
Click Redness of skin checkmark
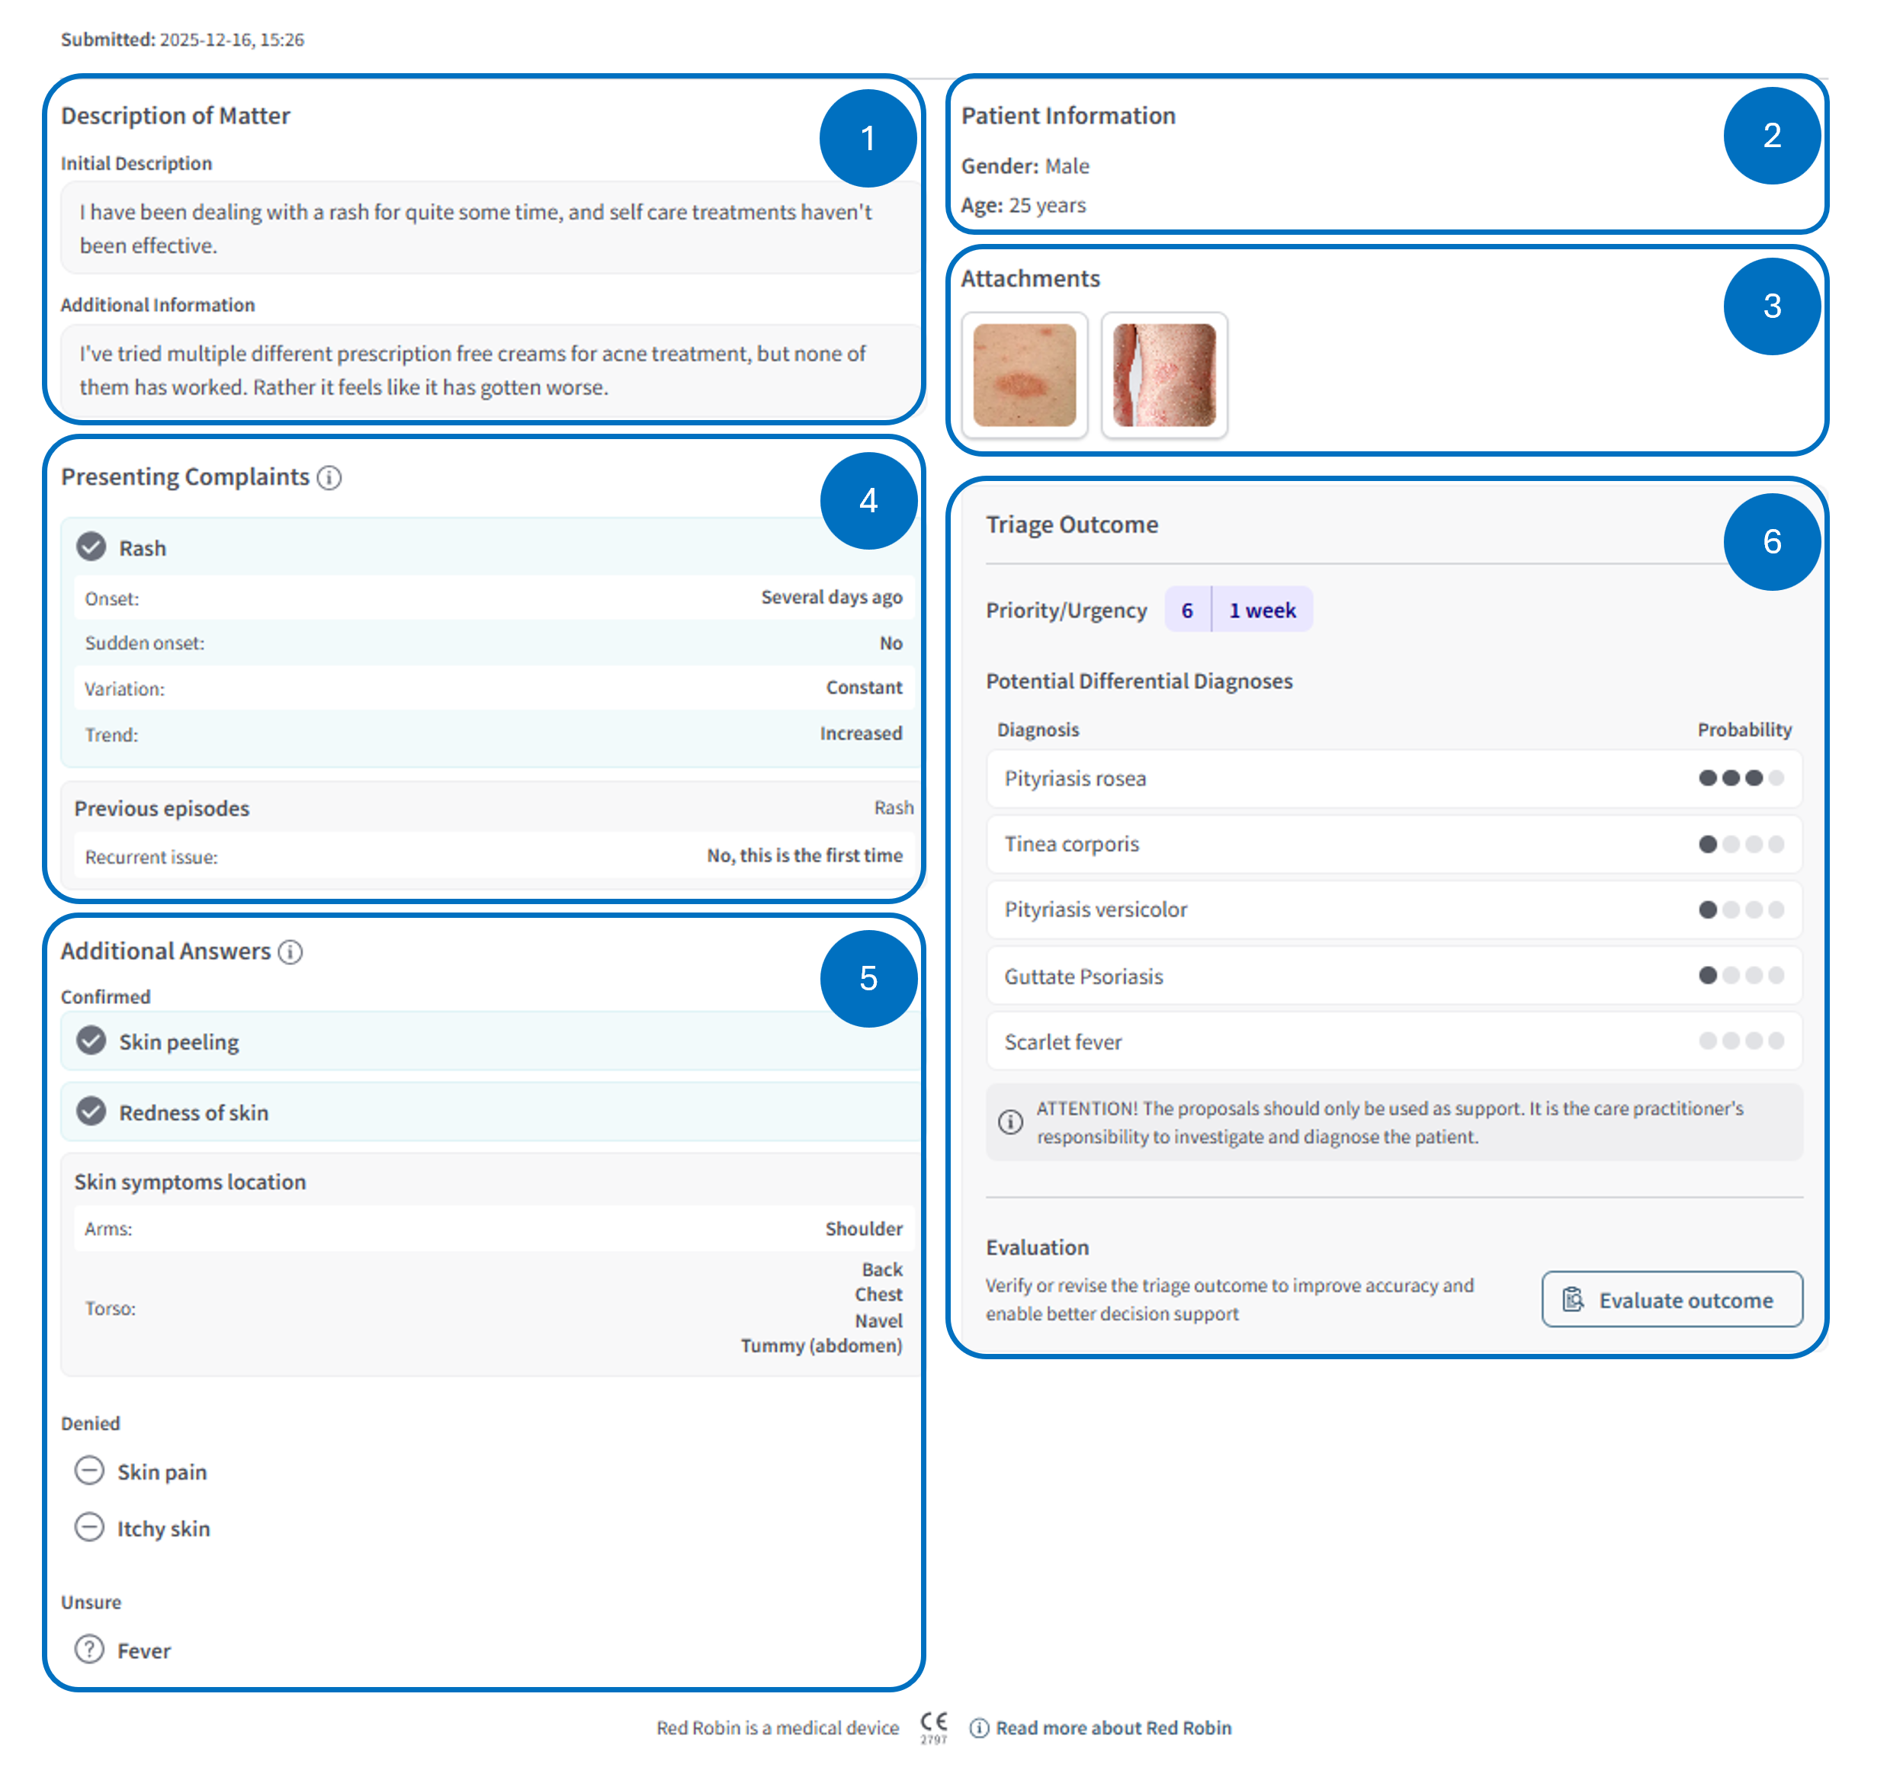tap(91, 1111)
